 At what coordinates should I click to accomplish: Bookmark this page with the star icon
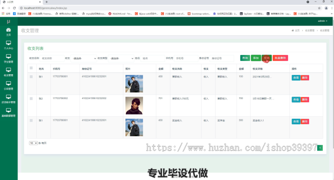pos(319,8)
